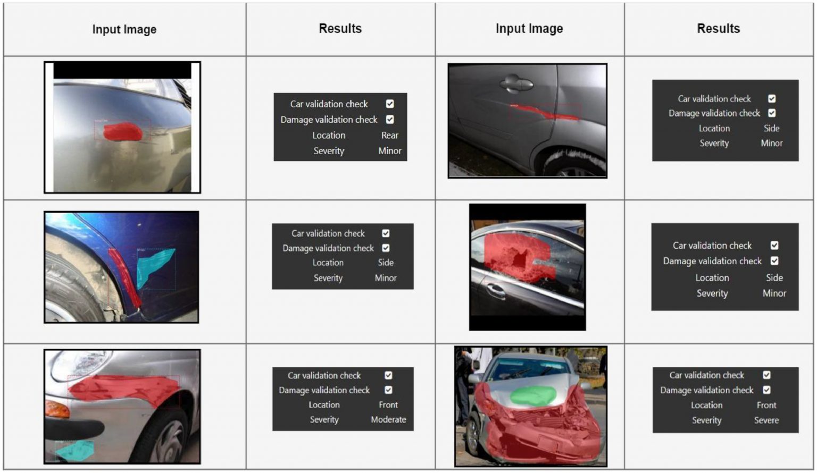This screenshot has height=473, width=817.
Task: Open the broken car window image
Action: 527,267
